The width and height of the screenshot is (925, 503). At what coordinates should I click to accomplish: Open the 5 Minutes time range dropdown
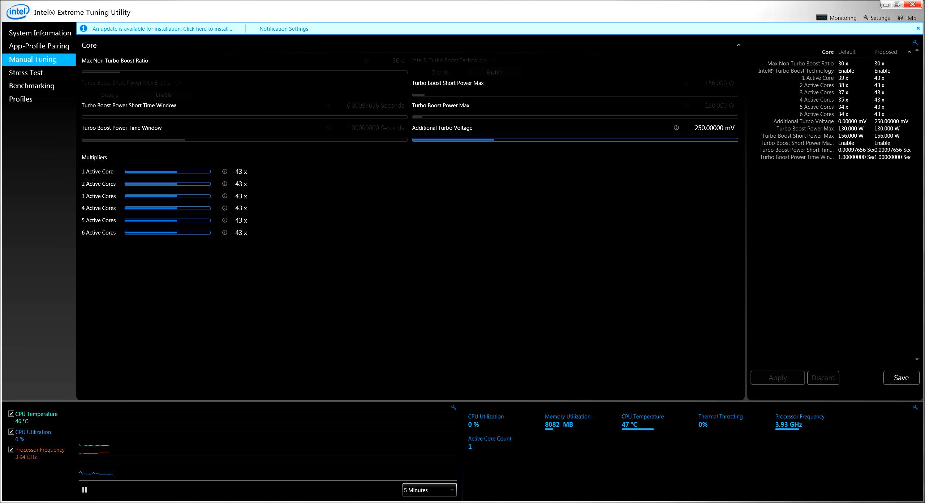point(429,490)
